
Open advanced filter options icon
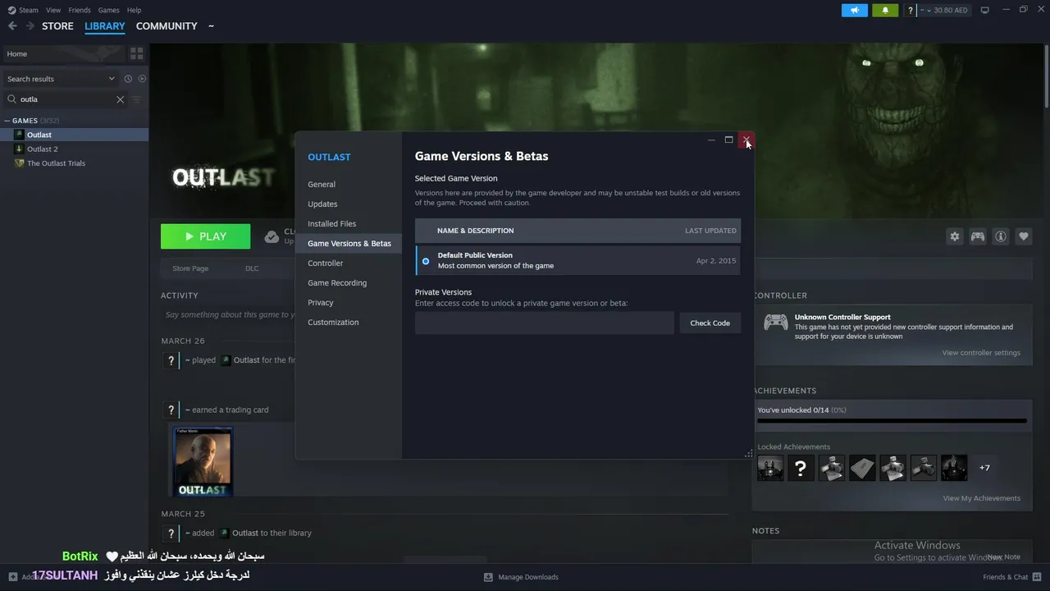click(137, 99)
